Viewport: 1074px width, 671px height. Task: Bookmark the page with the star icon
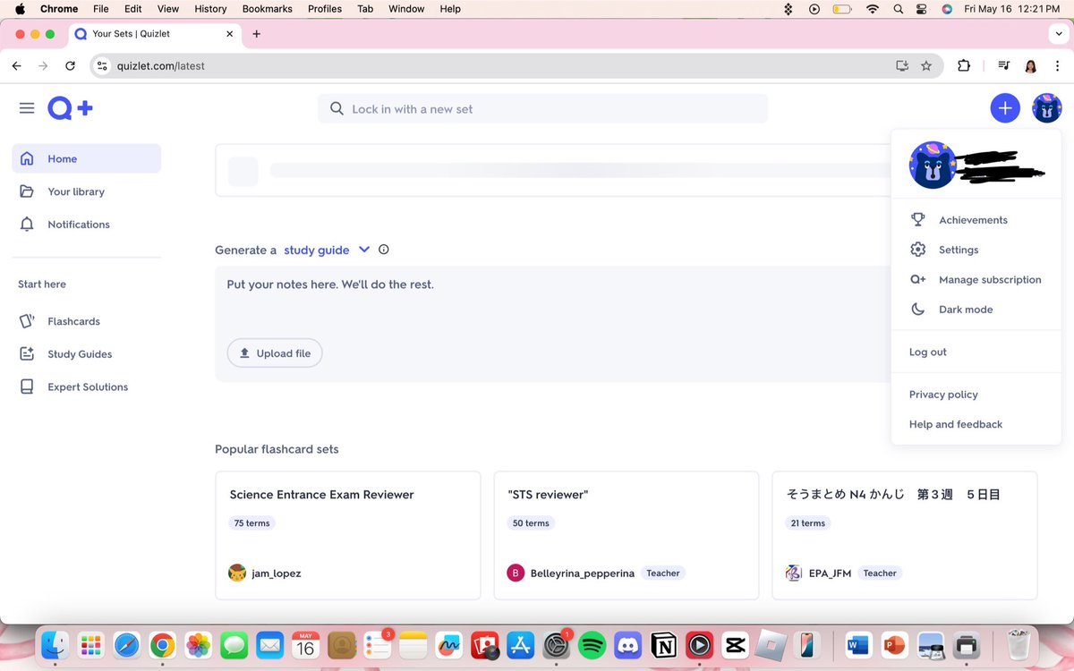pos(926,65)
